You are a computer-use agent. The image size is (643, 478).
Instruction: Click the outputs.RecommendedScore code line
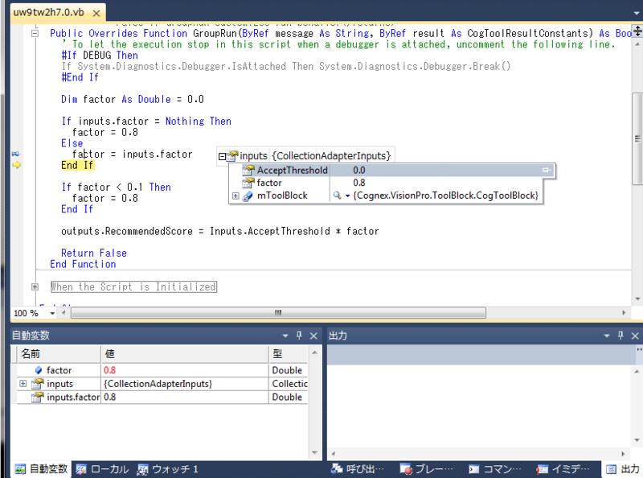(219, 231)
